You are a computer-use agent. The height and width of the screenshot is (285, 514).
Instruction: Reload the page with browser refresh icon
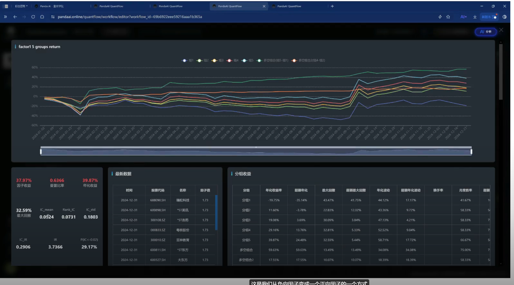tap(33, 17)
